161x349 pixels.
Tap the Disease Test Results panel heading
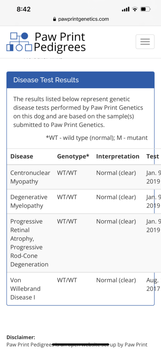[46, 80]
